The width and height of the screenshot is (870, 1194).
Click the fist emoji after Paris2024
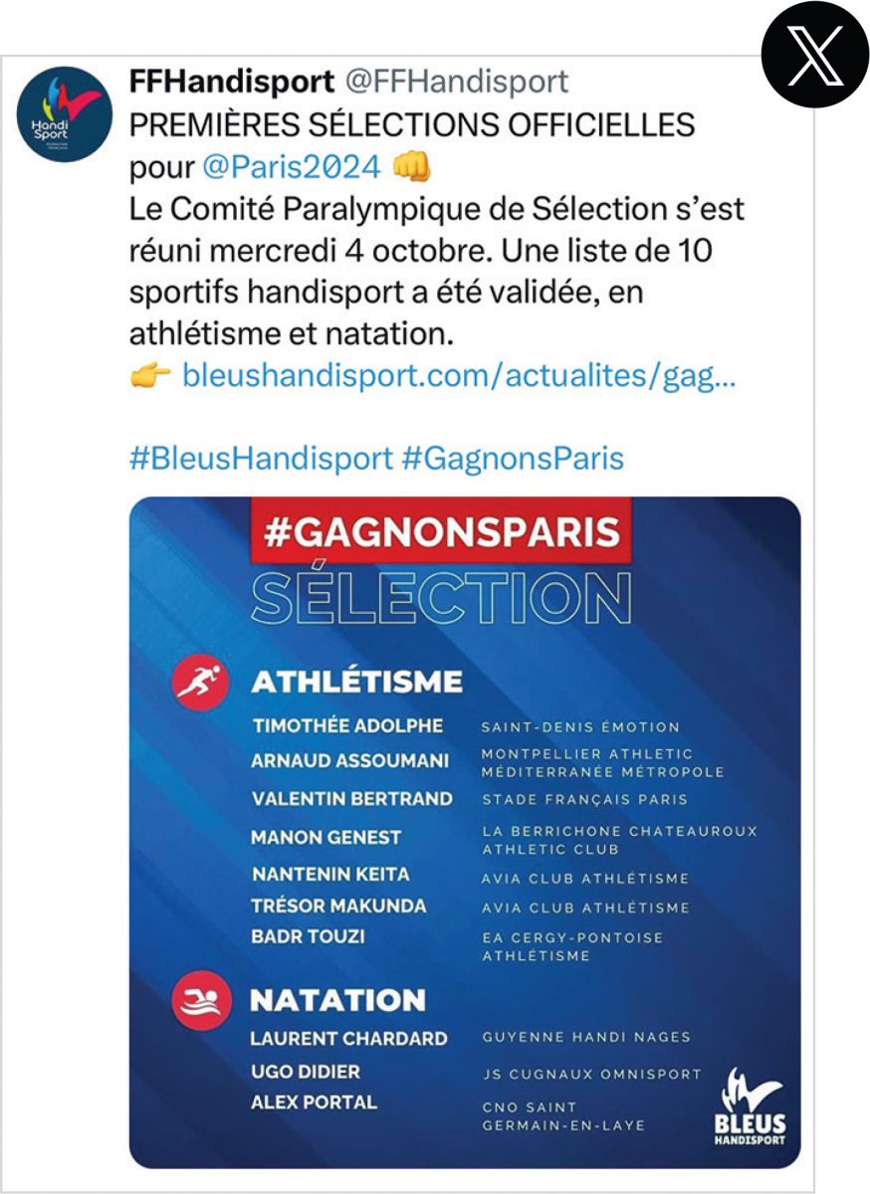point(412,166)
